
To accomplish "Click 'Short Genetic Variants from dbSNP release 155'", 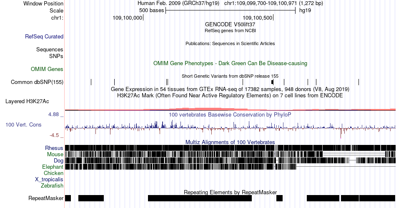I will pos(230,76).
